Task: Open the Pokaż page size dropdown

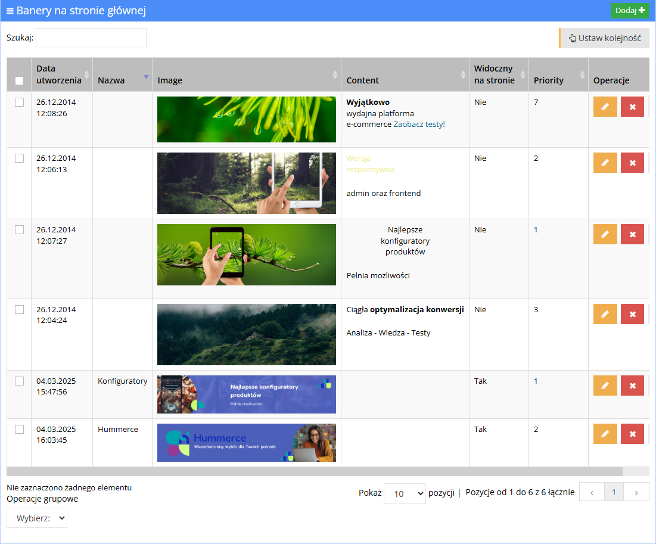Action: [405, 494]
